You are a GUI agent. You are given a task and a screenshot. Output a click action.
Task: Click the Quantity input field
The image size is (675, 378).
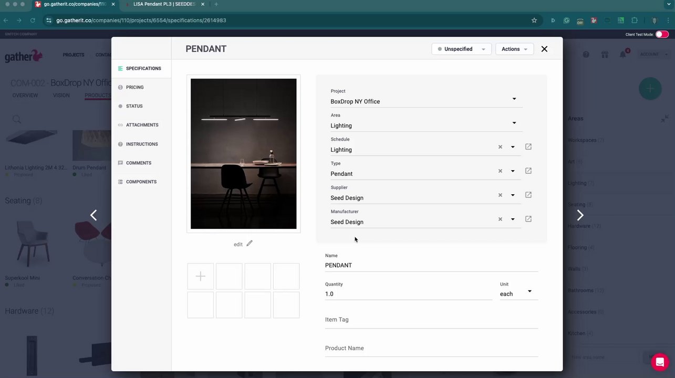click(x=409, y=294)
